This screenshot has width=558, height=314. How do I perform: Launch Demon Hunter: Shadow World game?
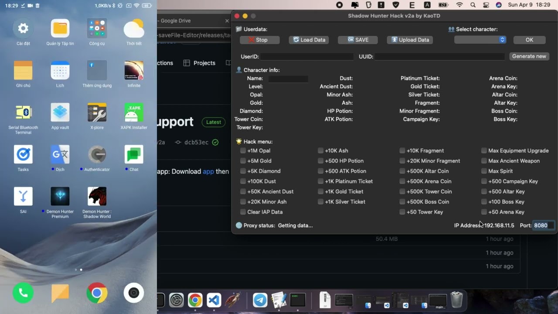(x=97, y=196)
